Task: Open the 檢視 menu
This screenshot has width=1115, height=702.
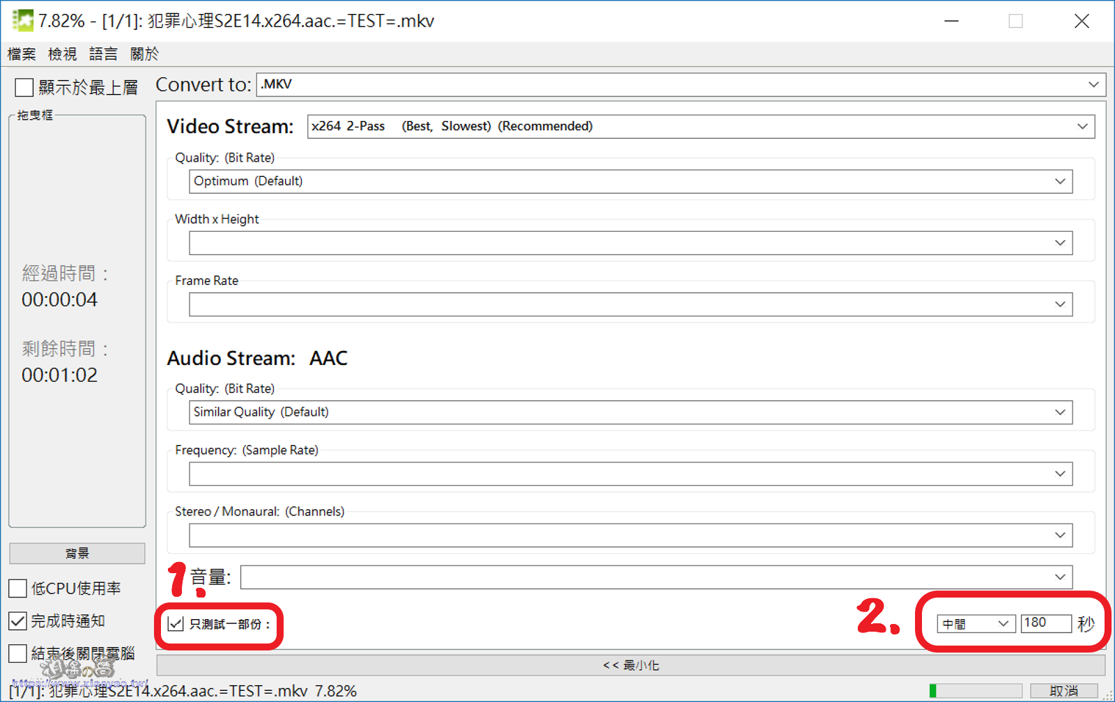Action: pyautogui.click(x=63, y=54)
